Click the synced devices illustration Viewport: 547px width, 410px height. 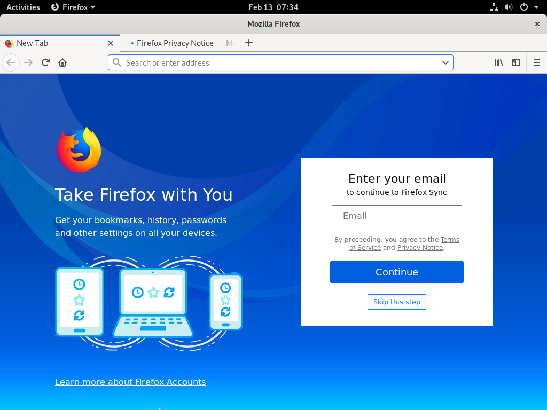(x=149, y=303)
